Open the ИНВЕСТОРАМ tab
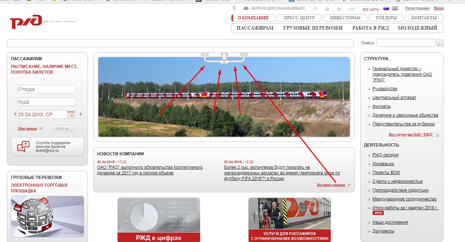465x242 pixels. pos(345,18)
